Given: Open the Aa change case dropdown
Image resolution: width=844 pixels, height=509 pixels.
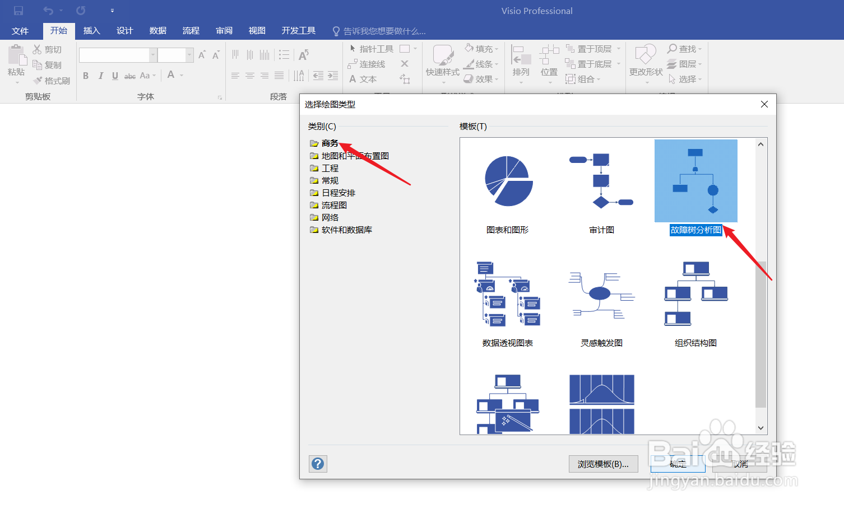Looking at the screenshot, I should [147, 76].
